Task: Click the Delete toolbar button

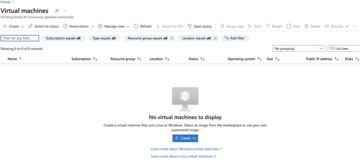Action: coord(312,27)
